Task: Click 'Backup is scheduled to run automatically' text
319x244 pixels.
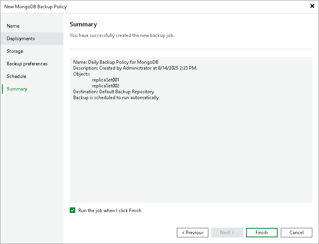Action: pyautogui.click(x=116, y=98)
